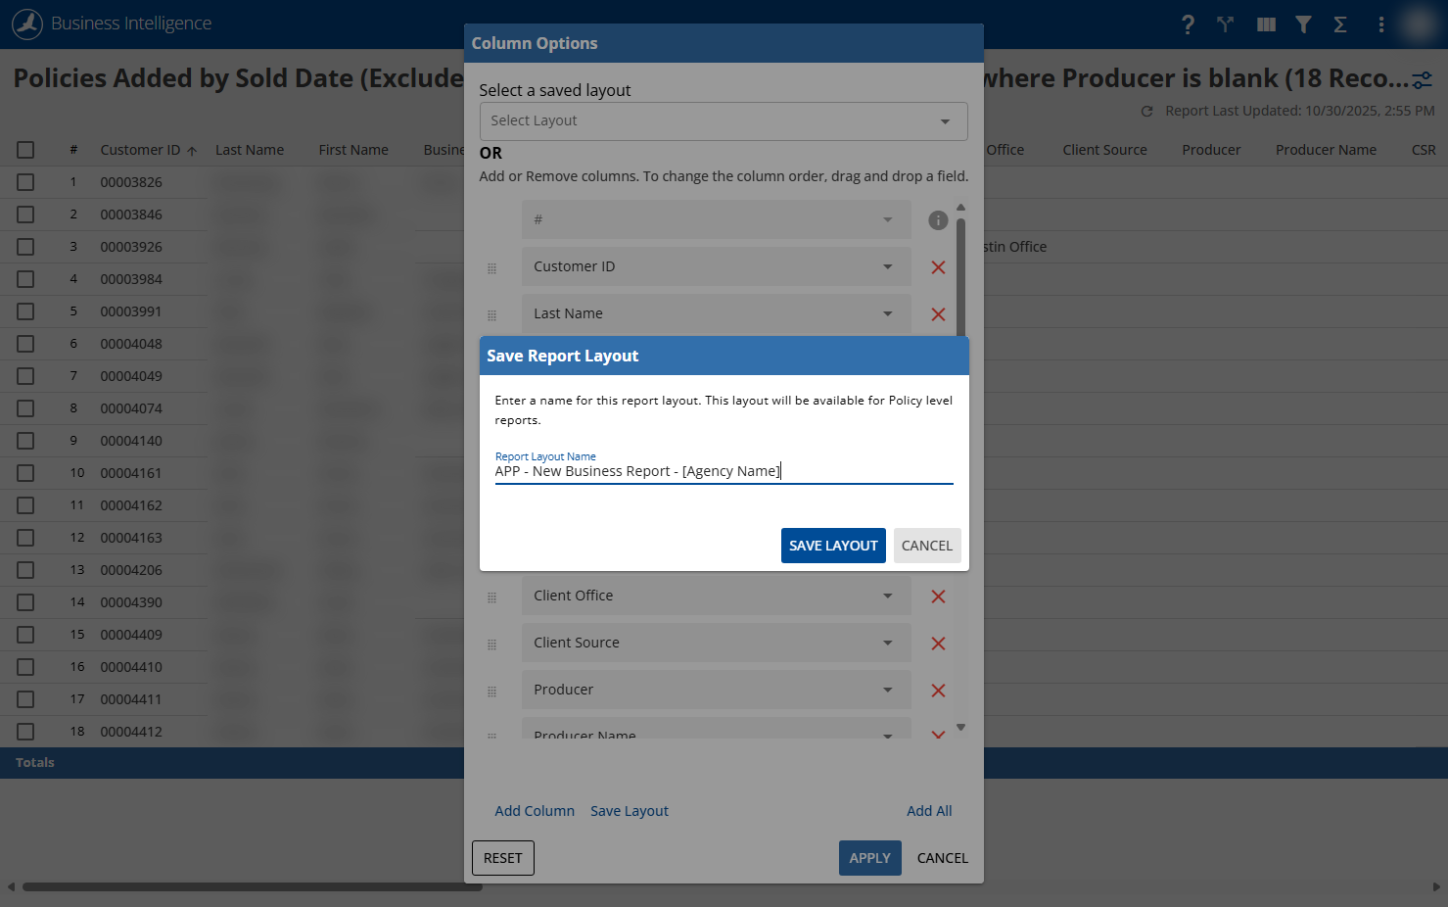Open the help question mark icon
Image resolution: width=1448 pixels, height=907 pixels.
(x=1188, y=24)
